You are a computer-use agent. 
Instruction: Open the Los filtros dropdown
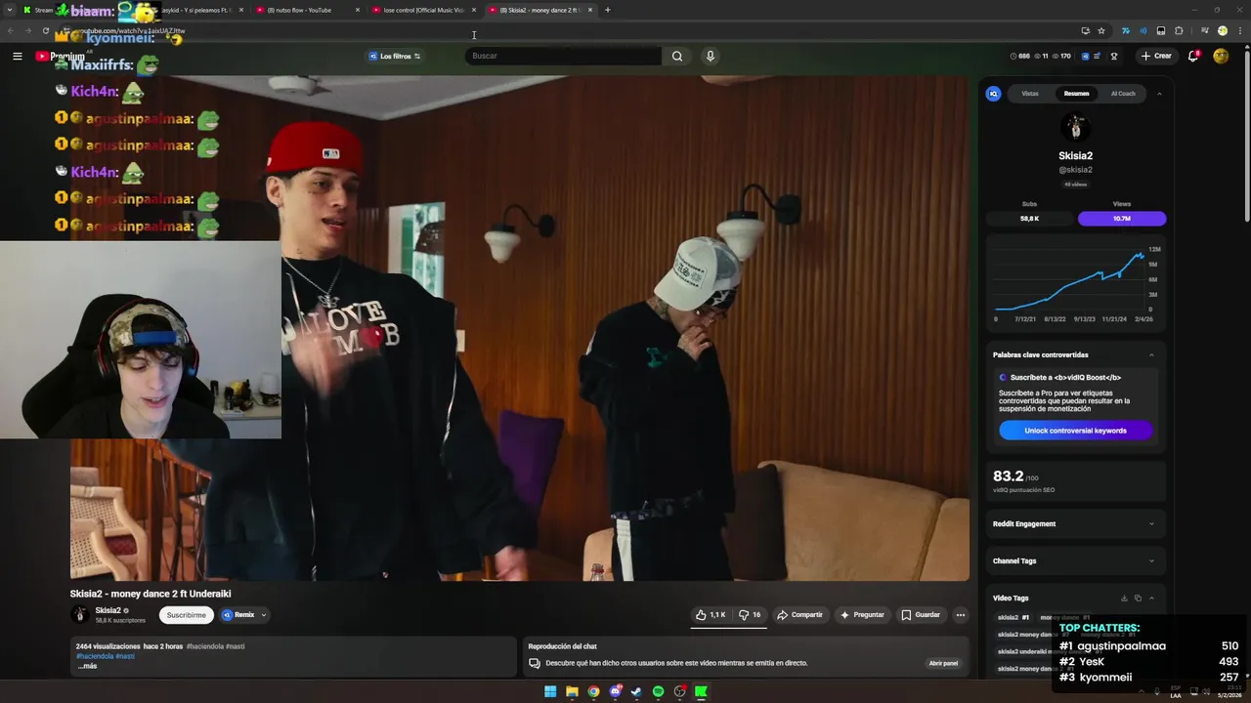[395, 57]
